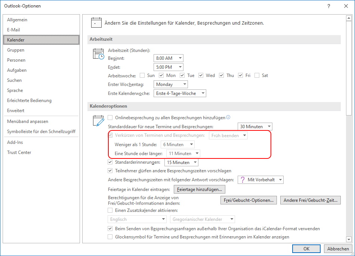Open the Add-Ins category
This screenshot has height=256, width=355.
click(41, 142)
